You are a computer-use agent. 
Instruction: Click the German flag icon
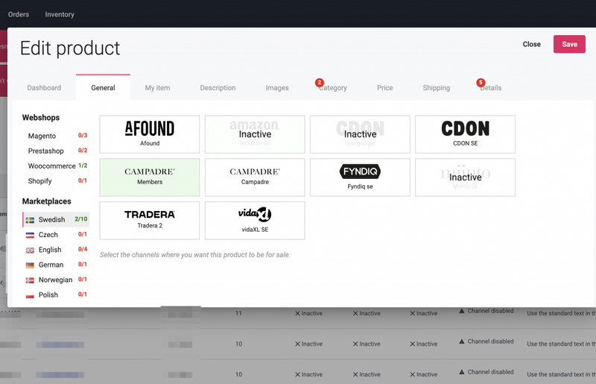[30, 265]
